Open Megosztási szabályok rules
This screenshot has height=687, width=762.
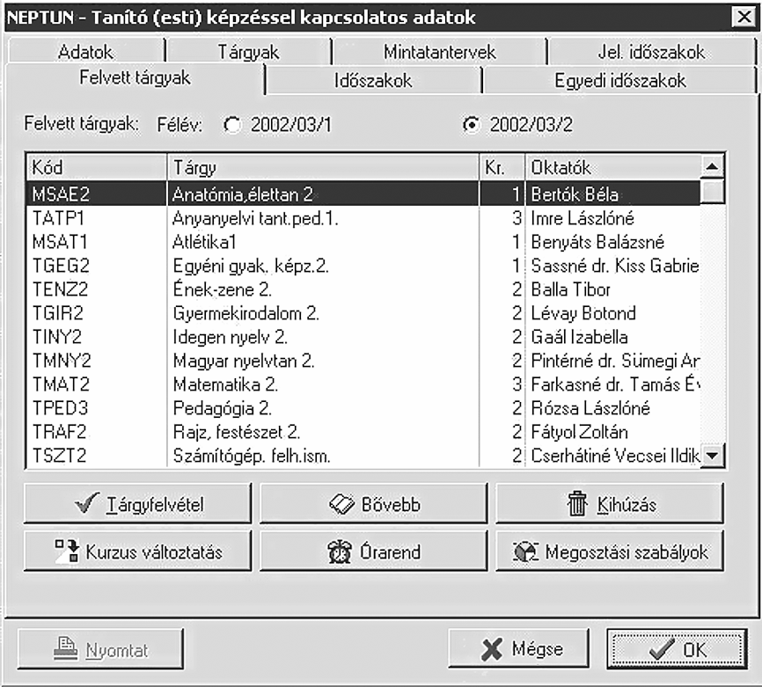point(610,551)
